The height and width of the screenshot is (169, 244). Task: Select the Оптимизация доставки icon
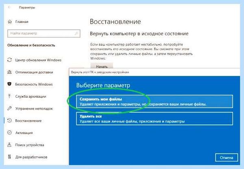point(9,72)
